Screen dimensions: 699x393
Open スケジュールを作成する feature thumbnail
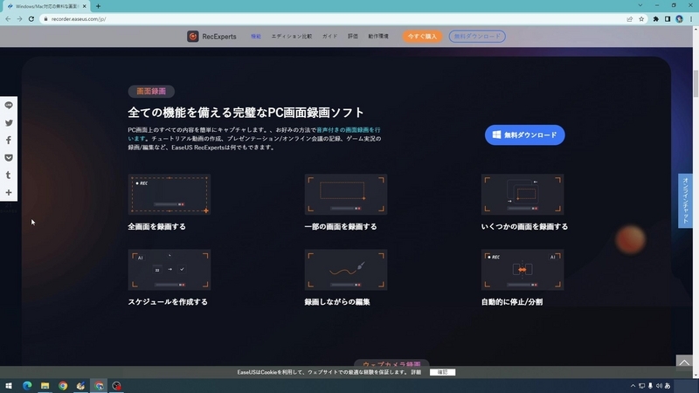(170, 270)
